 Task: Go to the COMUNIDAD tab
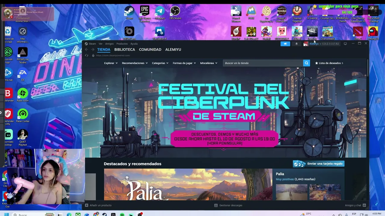(x=150, y=49)
